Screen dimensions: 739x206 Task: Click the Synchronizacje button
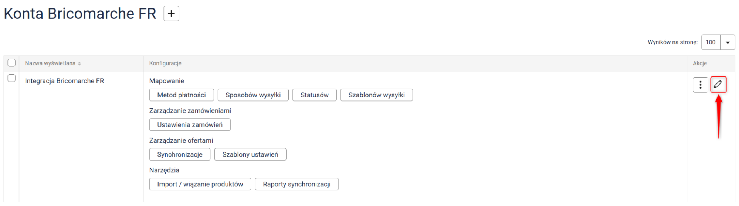[180, 154]
